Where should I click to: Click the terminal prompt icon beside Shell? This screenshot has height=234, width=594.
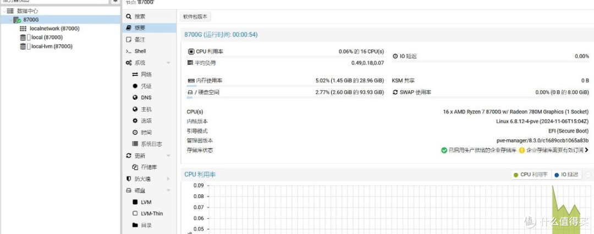129,51
